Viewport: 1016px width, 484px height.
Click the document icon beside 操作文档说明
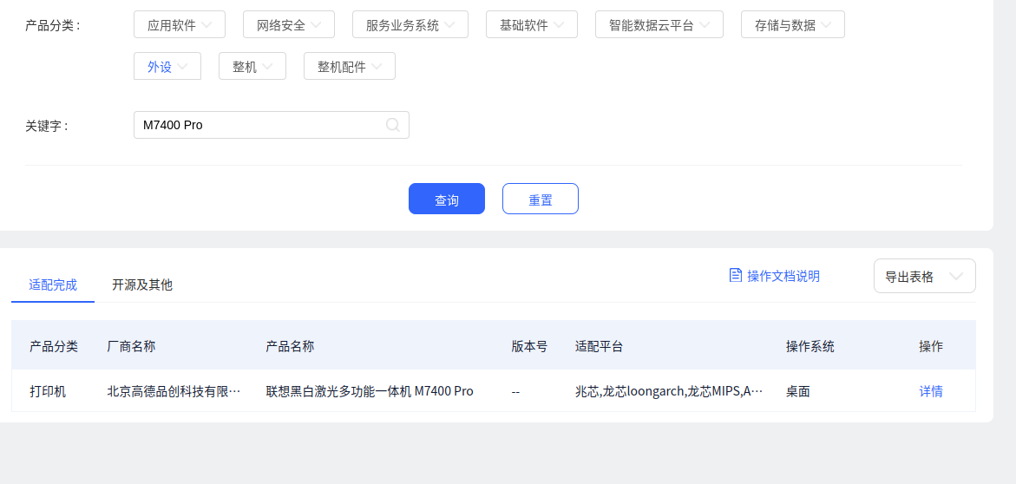click(x=736, y=276)
